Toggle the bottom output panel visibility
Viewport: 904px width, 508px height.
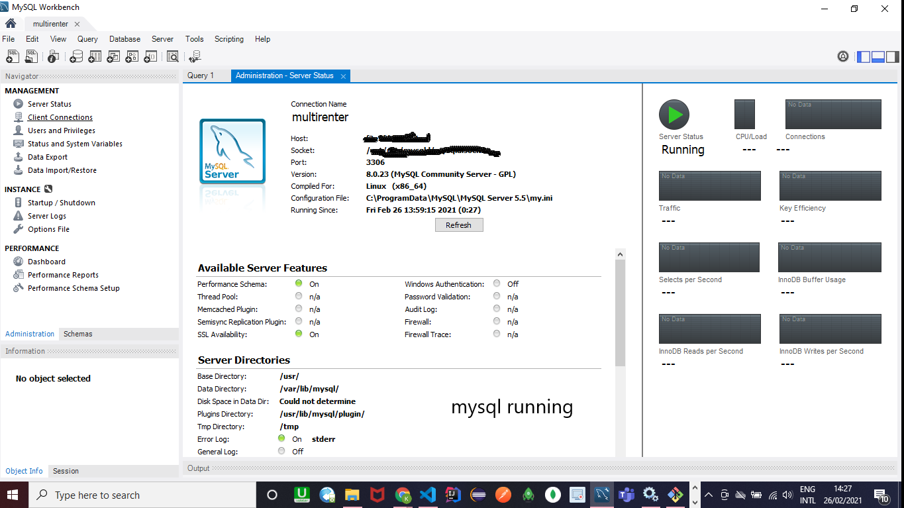click(878, 56)
